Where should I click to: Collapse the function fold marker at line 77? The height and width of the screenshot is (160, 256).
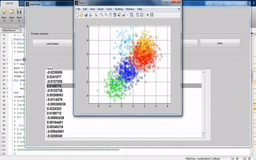(x=12, y=39)
